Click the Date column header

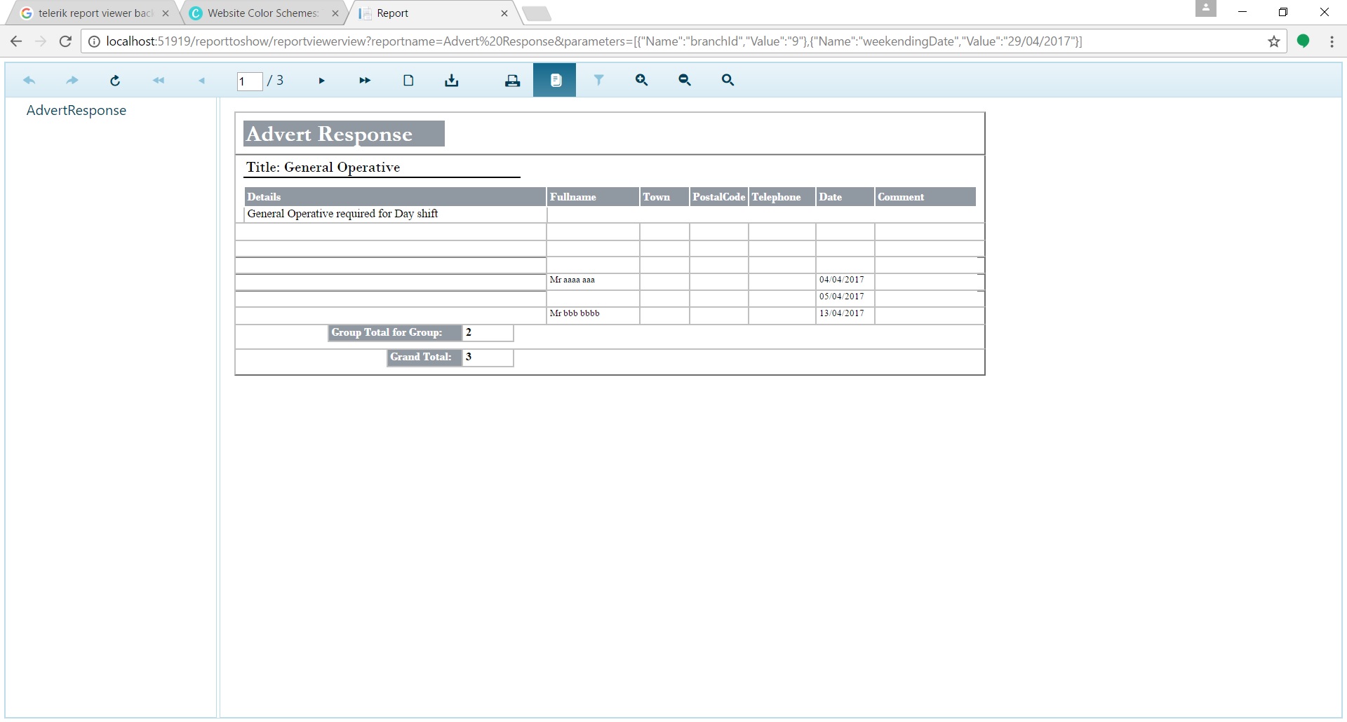click(845, 197)
